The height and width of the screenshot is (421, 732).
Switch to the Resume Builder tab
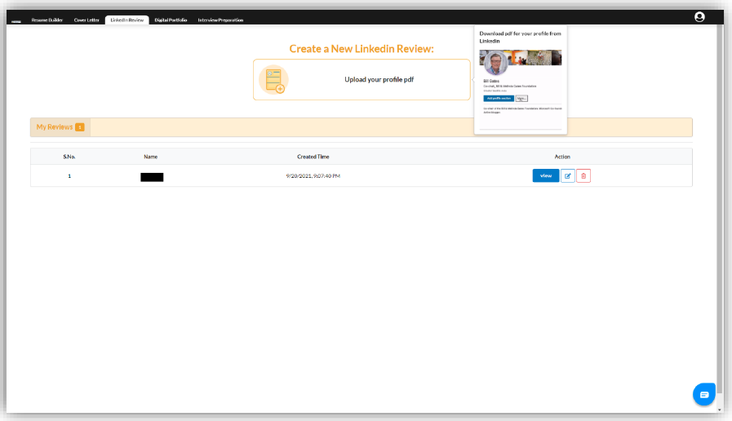(47, 20)
